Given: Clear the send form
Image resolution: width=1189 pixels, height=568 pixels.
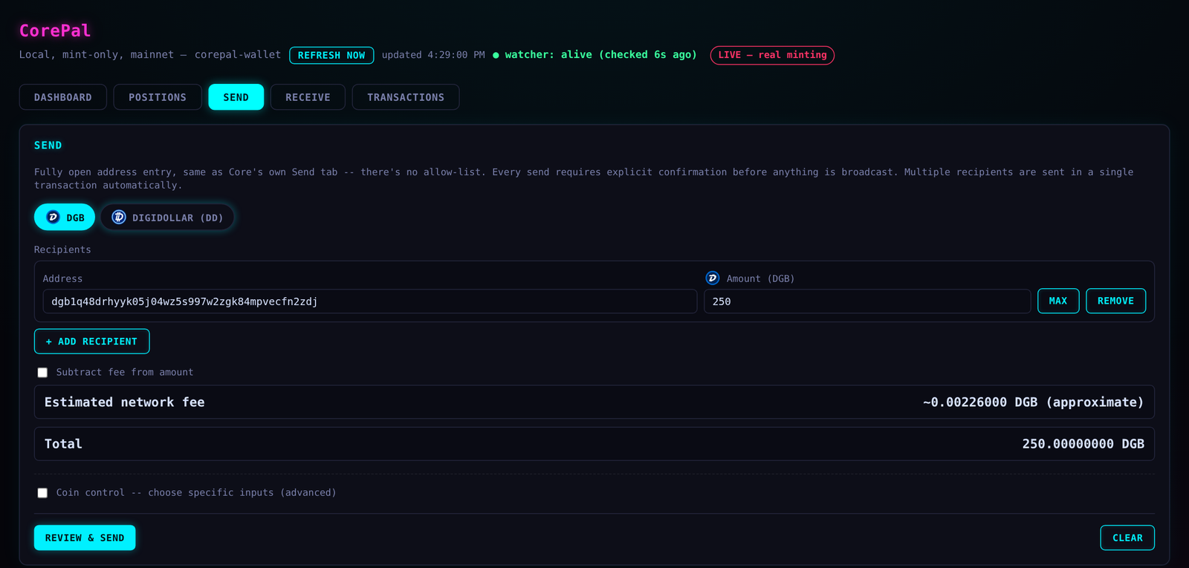Looking at the screenshot, I should pyautogui.click(x=1127, y=538).
